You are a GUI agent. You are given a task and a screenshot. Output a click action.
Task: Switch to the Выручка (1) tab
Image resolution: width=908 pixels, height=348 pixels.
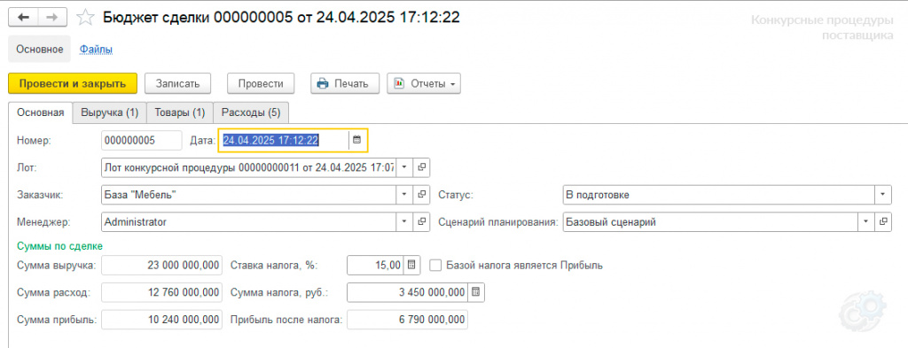click(109, 112)
